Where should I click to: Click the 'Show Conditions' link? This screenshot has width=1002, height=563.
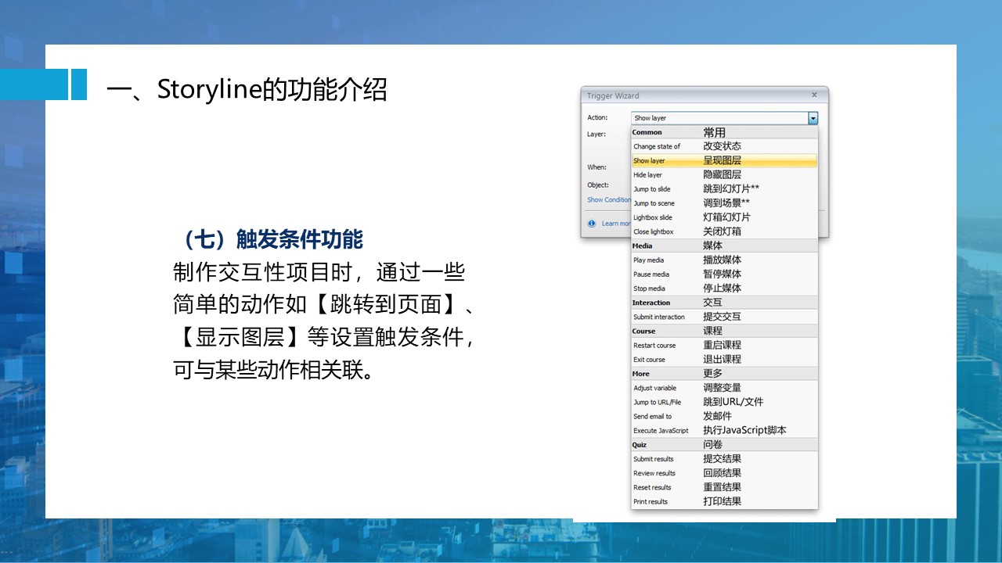[x=609, y=200]
